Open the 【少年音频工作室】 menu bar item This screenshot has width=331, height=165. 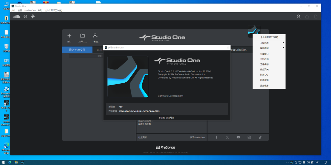click(54, 10)
